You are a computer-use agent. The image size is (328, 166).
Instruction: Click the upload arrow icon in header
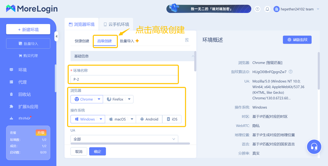click(258, 9)
